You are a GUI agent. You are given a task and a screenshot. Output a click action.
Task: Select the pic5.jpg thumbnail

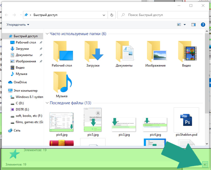click(93, 120)
